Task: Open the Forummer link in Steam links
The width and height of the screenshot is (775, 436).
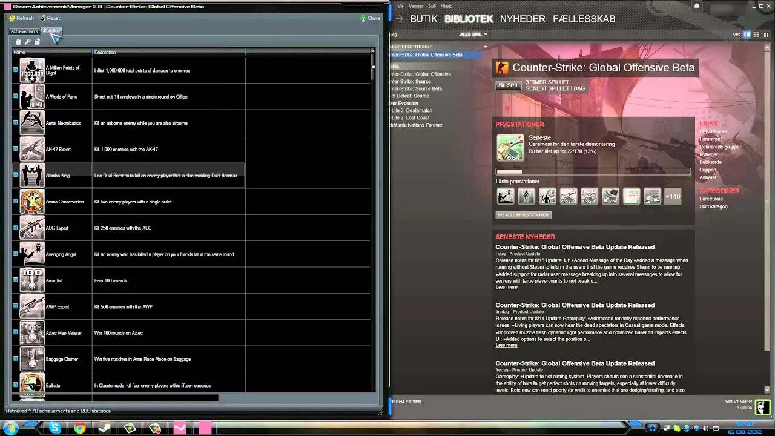Action: [x=711, y=139]
